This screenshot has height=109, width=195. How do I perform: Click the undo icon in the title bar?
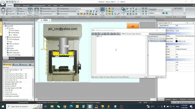coord(15,2)
